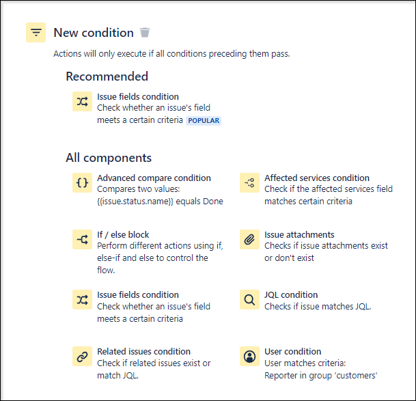Screen dimensions: 416x401
Task: Click the User condition person icon
Action: (x=249, y=356)
